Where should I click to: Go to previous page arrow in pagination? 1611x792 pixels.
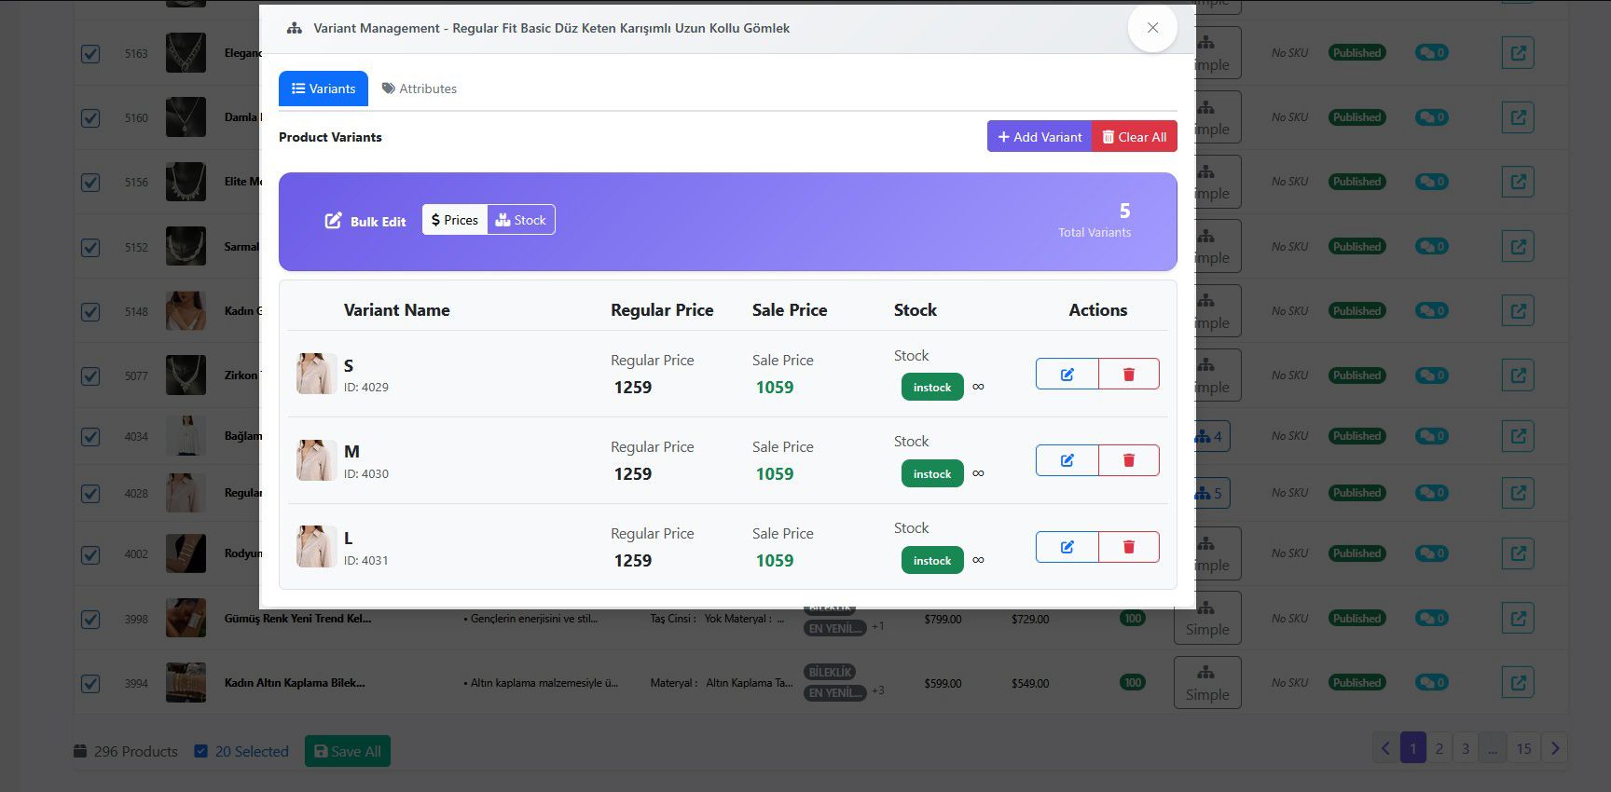pyautogui.click(x=1385, y=748)
